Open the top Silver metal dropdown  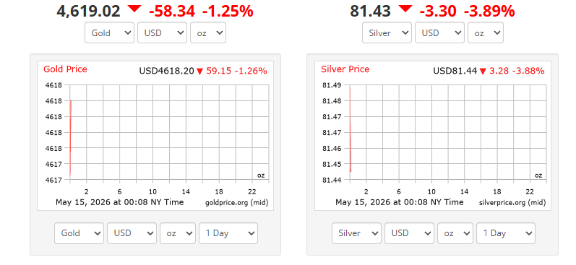pos(387,32)
